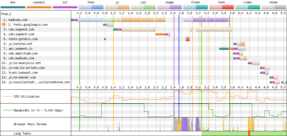Click the orange X icon beside fonts.googleapis.com
The image size is (287, 136).
[4, 25]
